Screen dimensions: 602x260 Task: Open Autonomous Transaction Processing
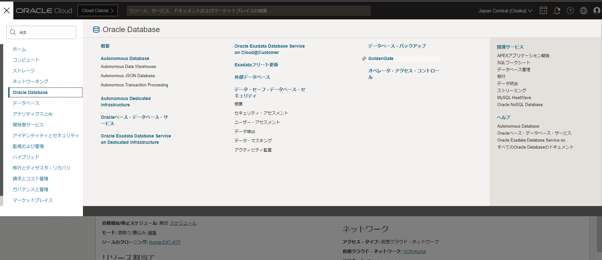pyautogui.click(x=134, y=85)
